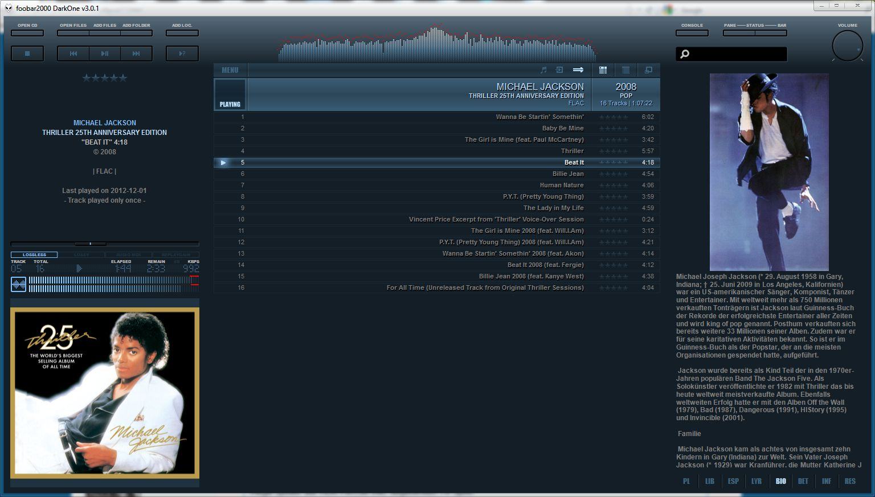
Task: Click the ADD FOLDER button
Action: 136,33
